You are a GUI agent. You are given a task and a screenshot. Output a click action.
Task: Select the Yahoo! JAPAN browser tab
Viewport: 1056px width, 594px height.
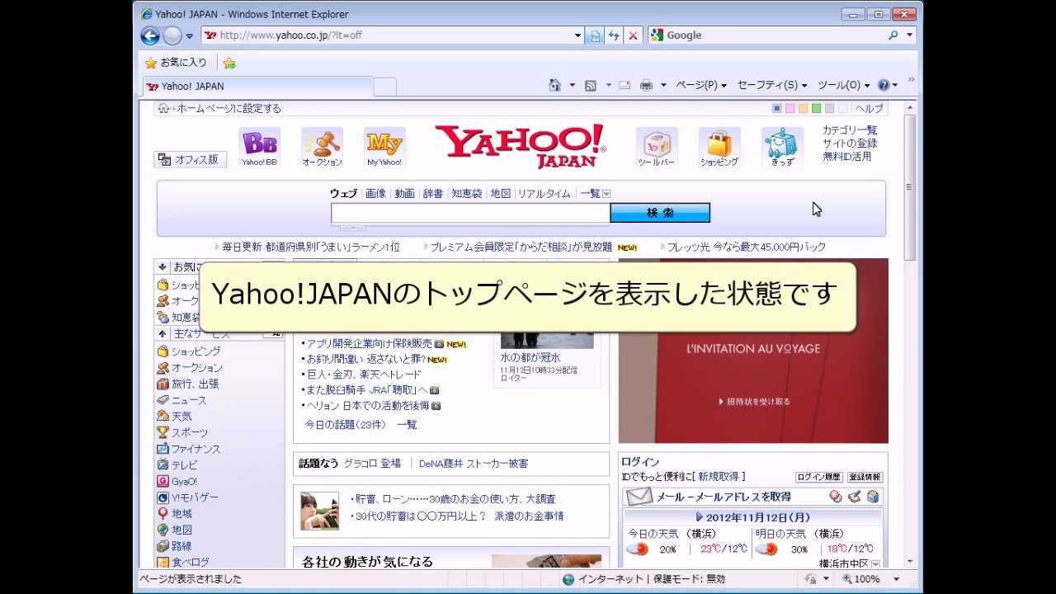(x=257, y=86)
